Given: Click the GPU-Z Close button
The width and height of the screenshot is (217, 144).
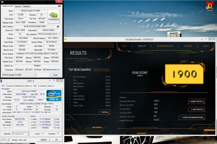Looking at the screenshot, I should pyautogui.click(x=55, y=75).
